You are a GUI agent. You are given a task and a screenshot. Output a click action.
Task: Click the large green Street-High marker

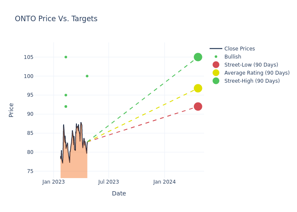pos(198,57)
